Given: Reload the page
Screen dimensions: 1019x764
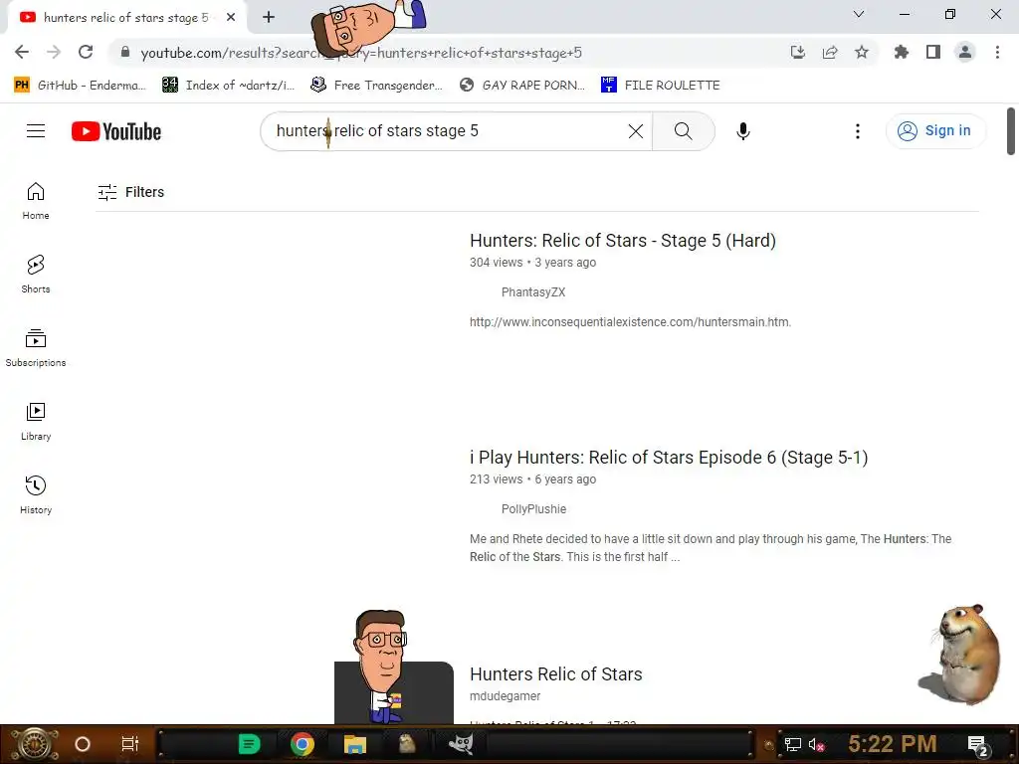Looking at the screenshot, I should (x=86, y=52).
